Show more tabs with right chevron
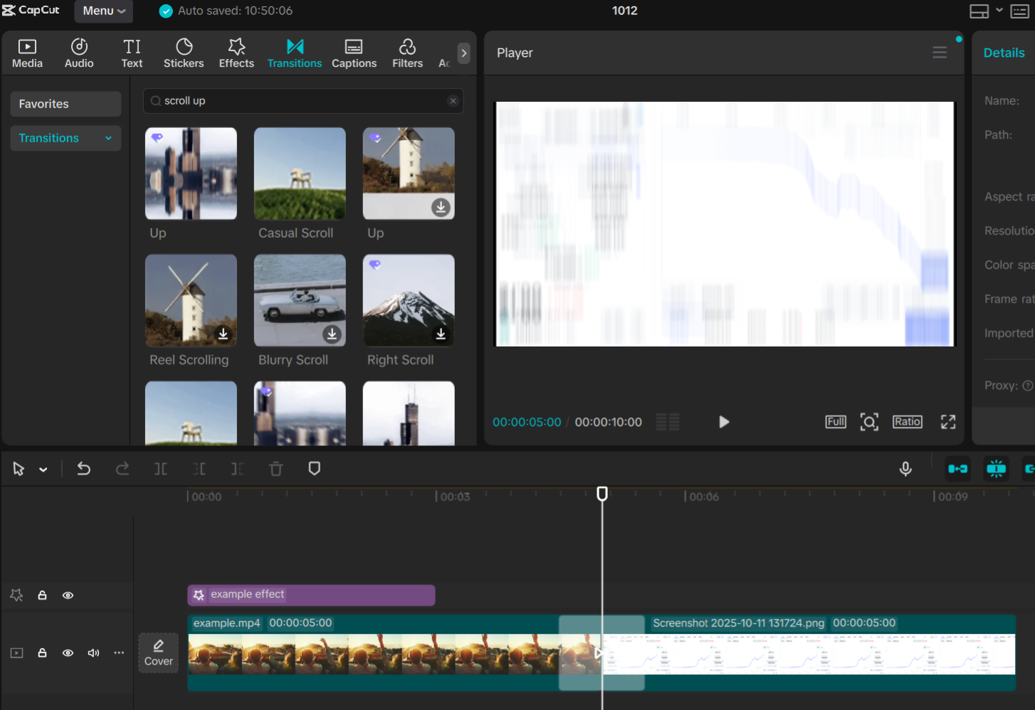The width and height of the screenshot is (1035, 710). pos(463,53)
